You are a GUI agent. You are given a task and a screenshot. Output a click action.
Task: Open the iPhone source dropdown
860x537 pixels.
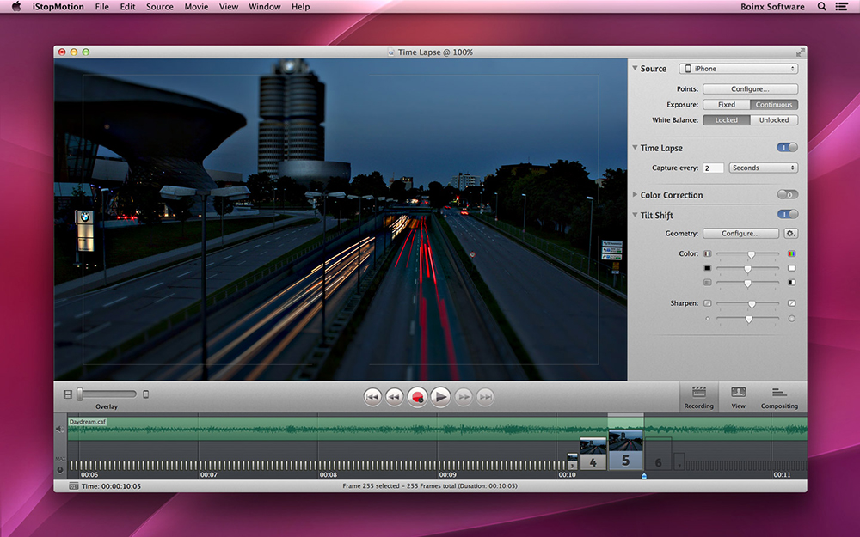click(x=738, y=69)
